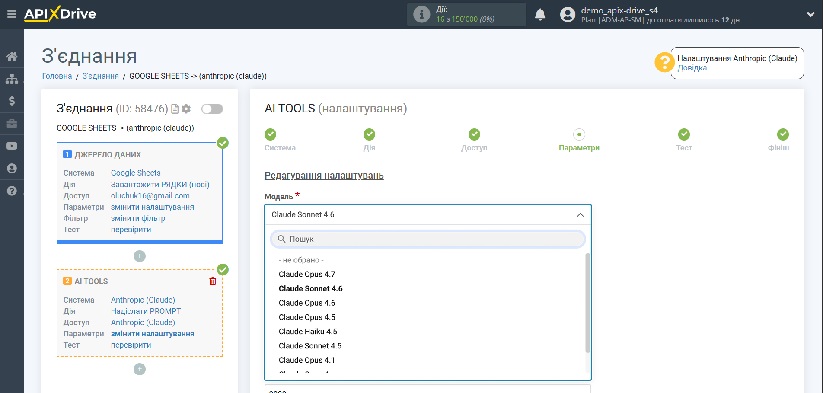
Task: Click змінити налаштування in AI TOOLS block
Action: pos(153,334)
